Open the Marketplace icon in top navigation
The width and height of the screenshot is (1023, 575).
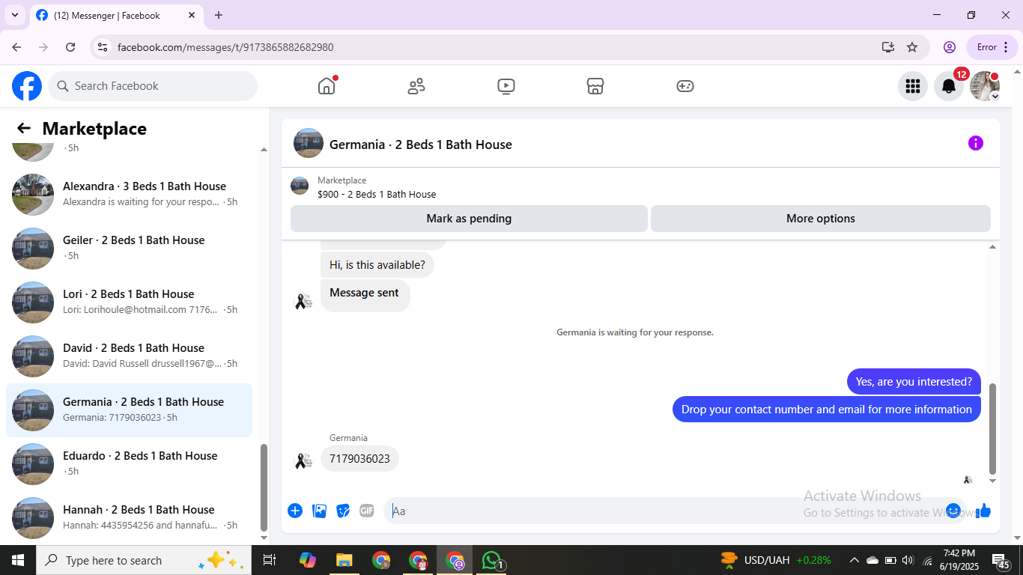click(x=595, y=86)
